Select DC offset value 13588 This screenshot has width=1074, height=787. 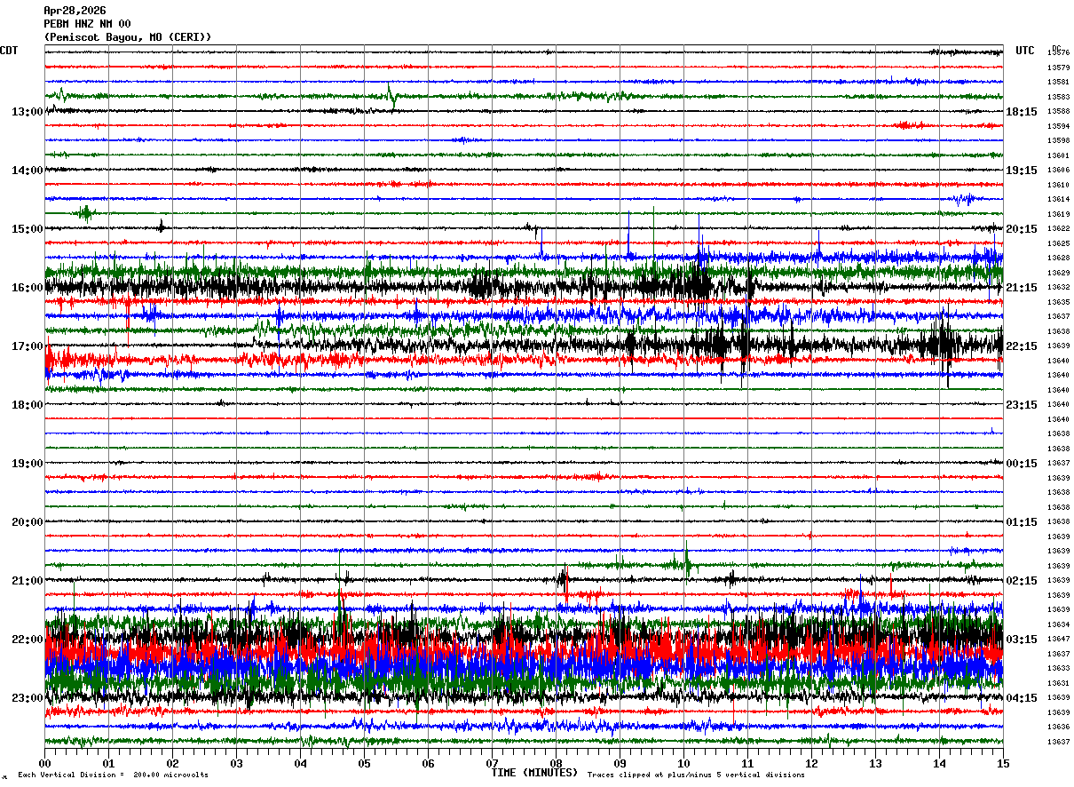click(x=1058, y=111)
